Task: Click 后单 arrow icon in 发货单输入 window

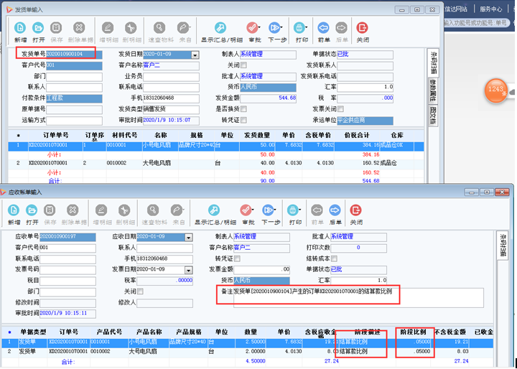Action: [341, 28]
